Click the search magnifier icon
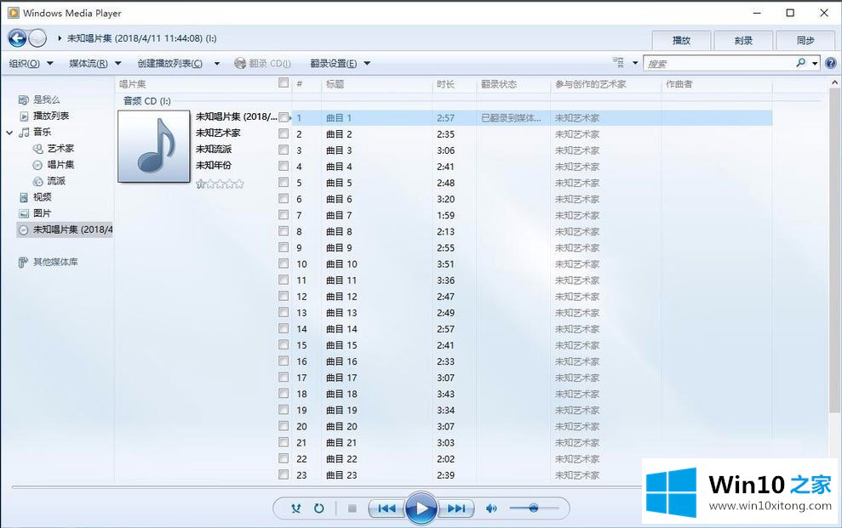 click(x=800, y=63)
